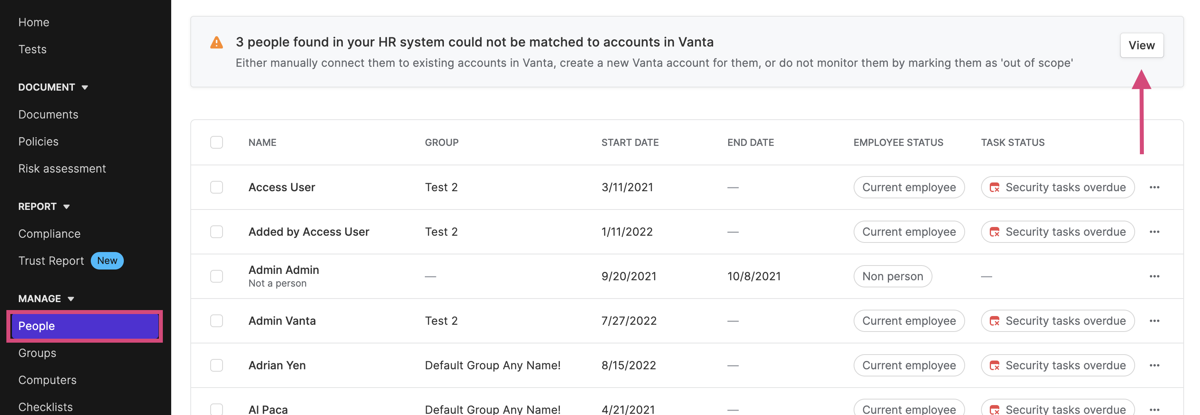
Task: Open Documents in the sidebar
Action: (x=48, y=114)
